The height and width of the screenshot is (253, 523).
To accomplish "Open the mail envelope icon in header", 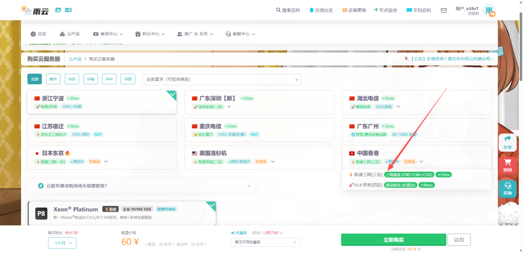I will 443,10.
